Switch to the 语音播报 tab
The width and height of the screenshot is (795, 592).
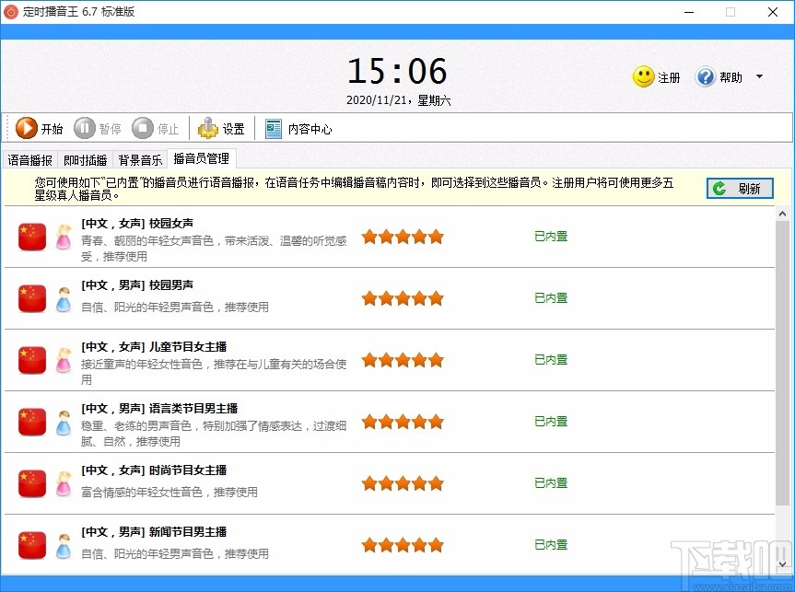tap(29, 158)
